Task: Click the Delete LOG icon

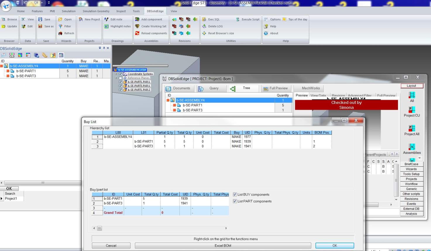Action: click(x=204, y=26)
